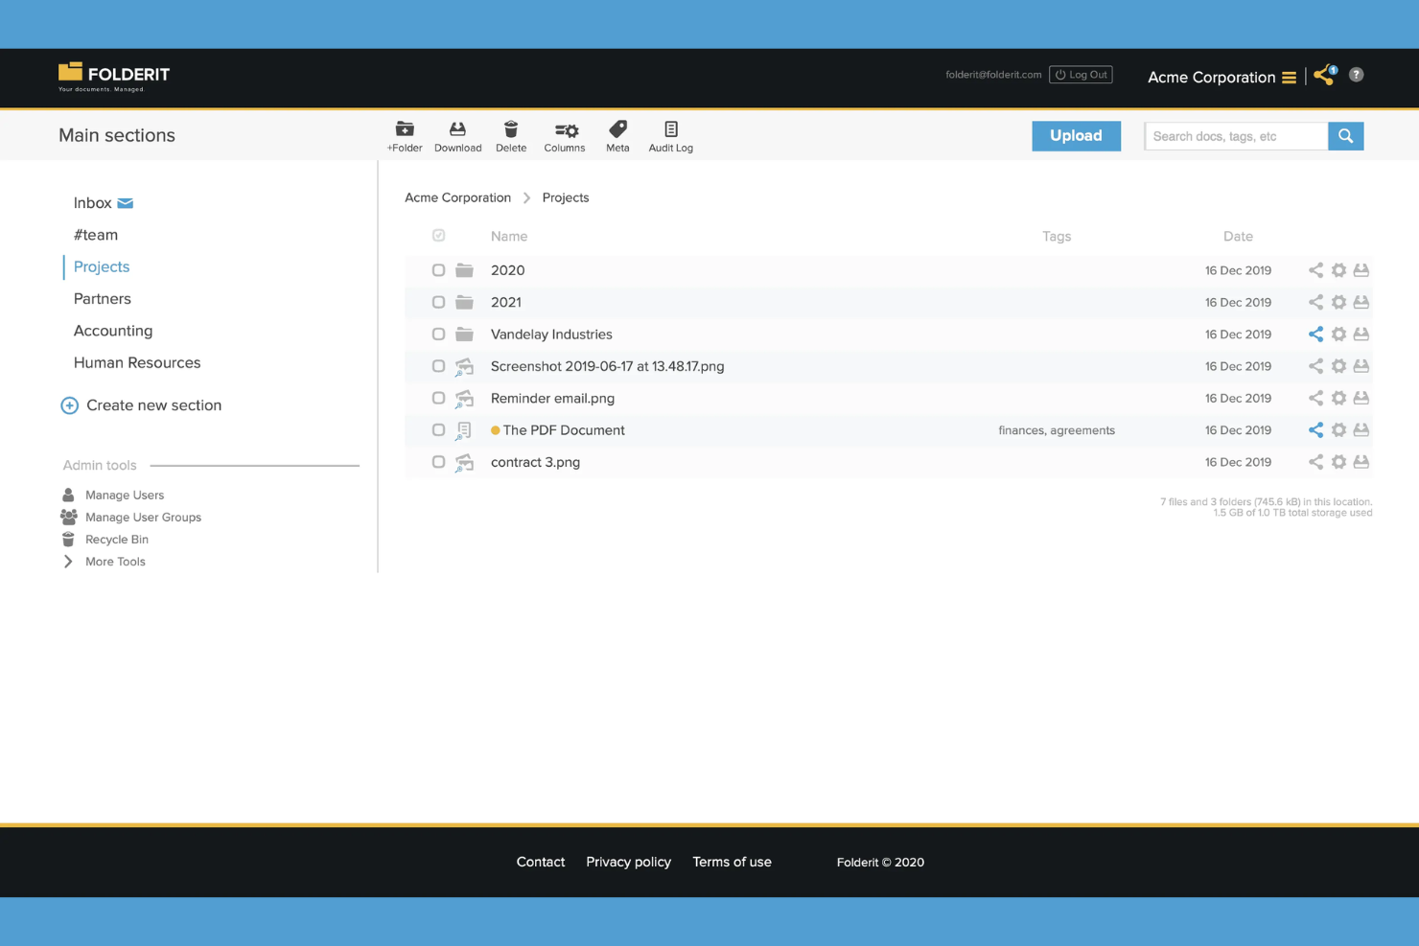Open the hamburger menu next to Acme Corporation
The width and height of the screenshot is (1419, 946).
[x=1290, y=77]
